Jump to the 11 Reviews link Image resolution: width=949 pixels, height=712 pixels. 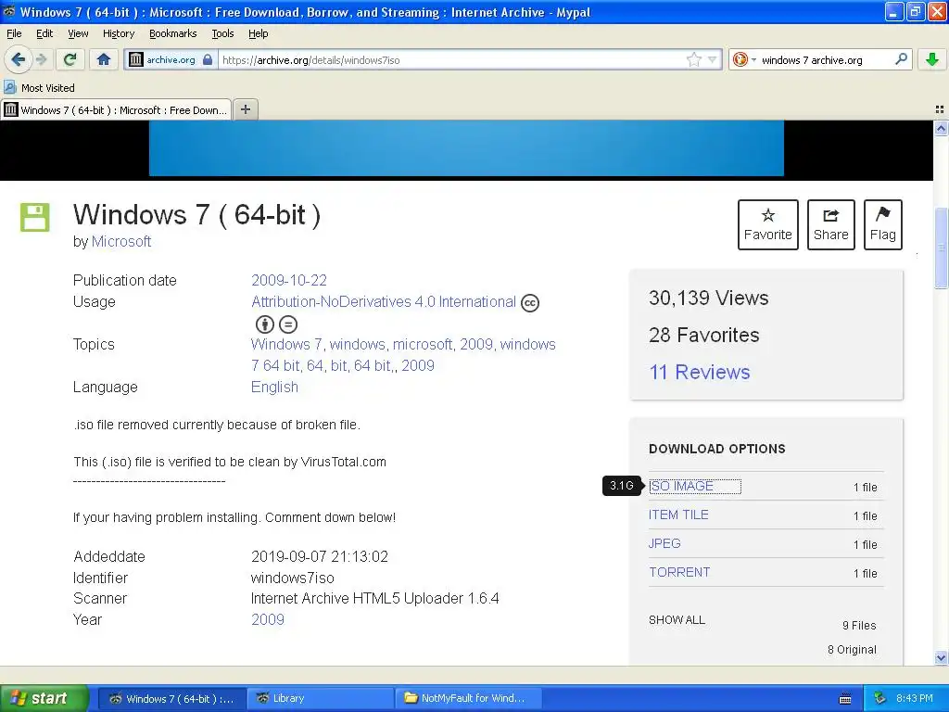click(699, 372)
